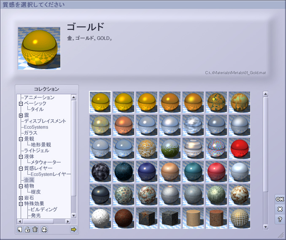Screen dimensions: 286x240
Task: Collapse the 質感レイヤー tree node
Action: pos(21,168)
